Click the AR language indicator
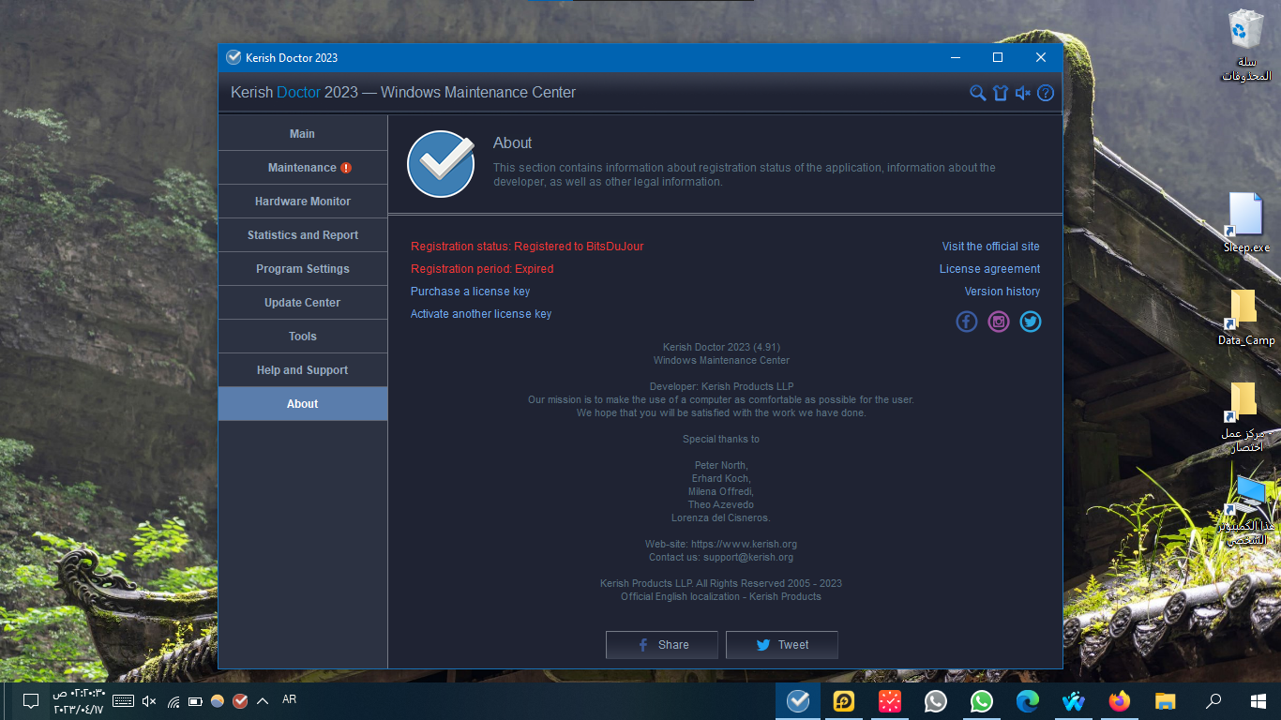 pos(289,699)
